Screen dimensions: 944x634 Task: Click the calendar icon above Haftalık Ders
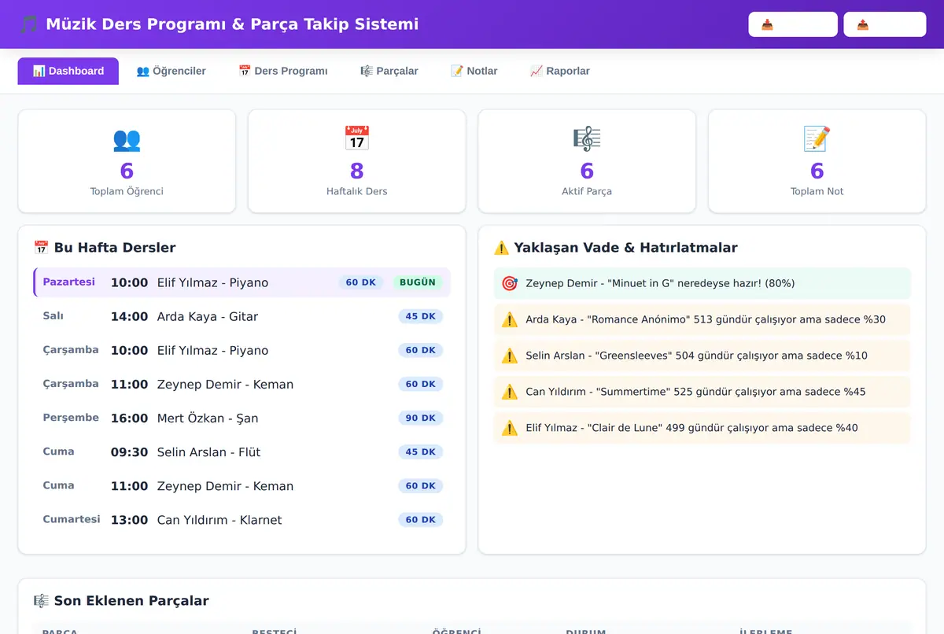tap(357, 139)
